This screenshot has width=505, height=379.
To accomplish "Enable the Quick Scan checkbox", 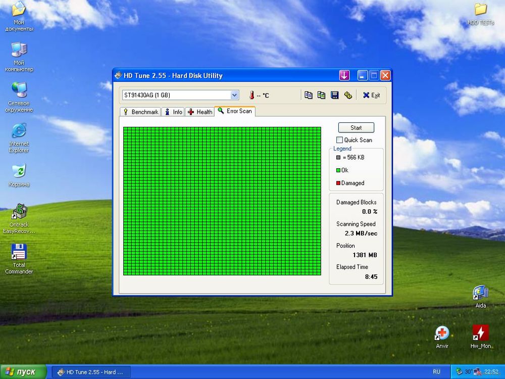I will [x=340, y=140].
